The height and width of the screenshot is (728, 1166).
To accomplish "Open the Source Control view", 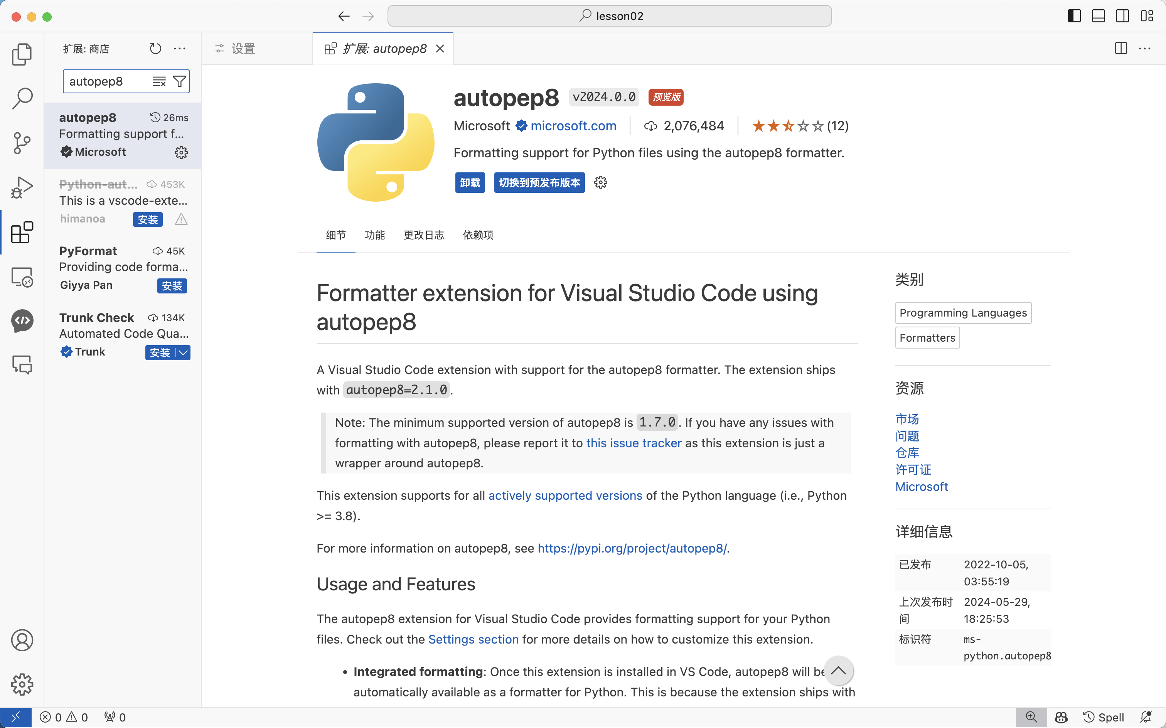I will (22, 143).
